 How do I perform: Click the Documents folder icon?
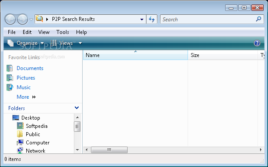[10, 68]
